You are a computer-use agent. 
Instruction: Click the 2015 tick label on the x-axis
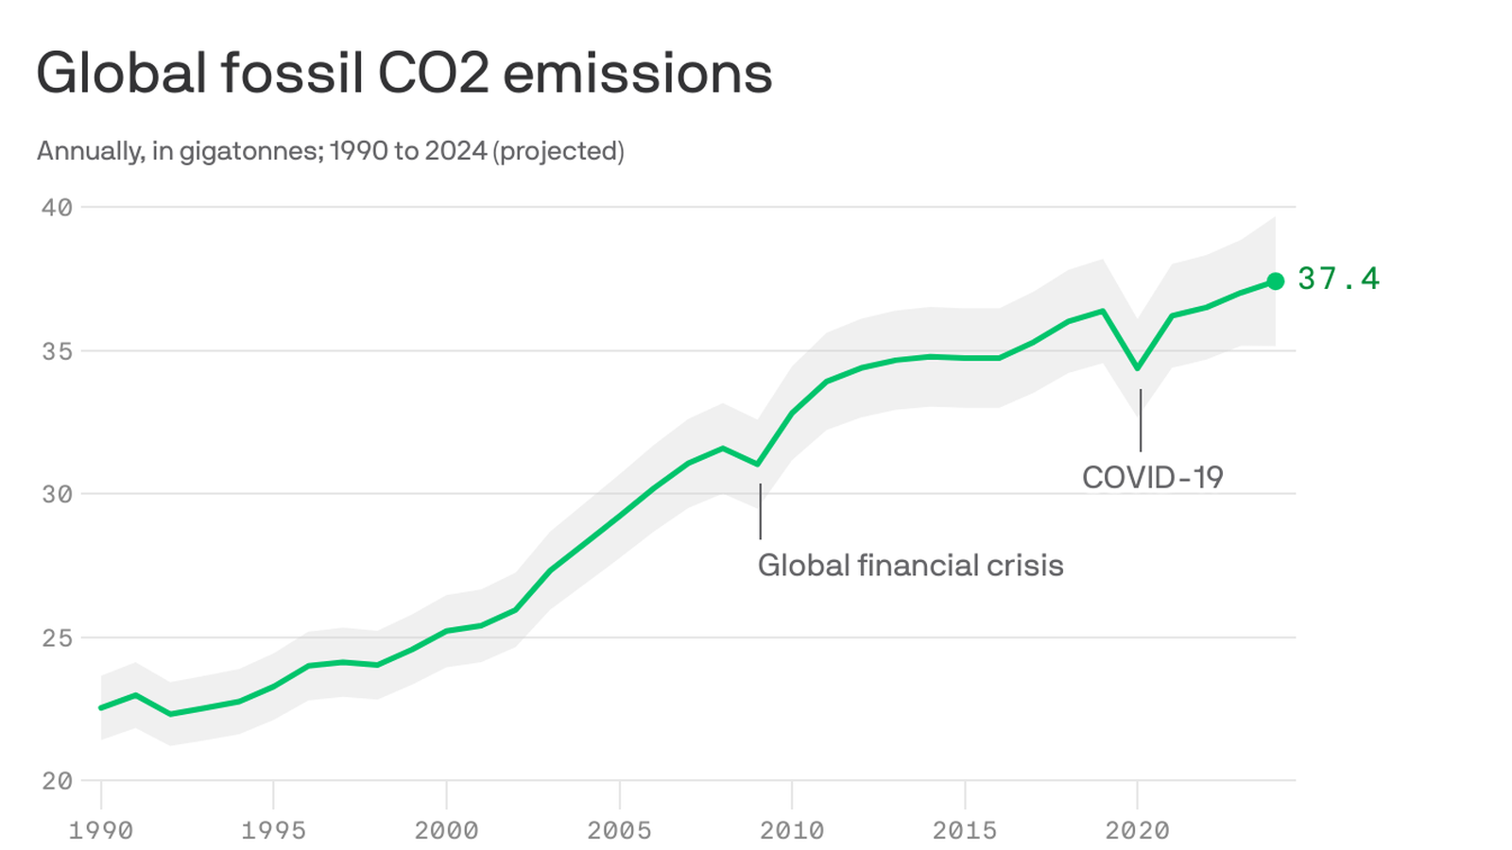click(965, 830)
